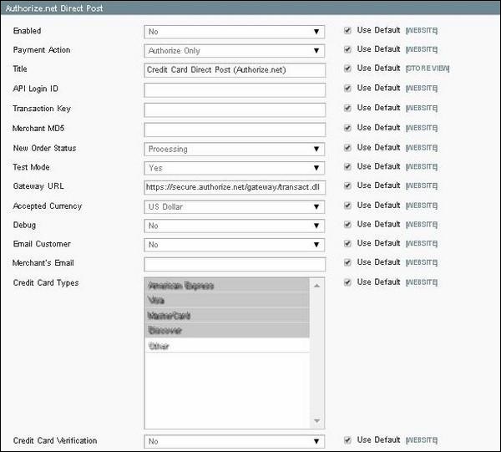501x452 pixels.
Task: Click the Merchant's Email field
Action: [234, 264]
